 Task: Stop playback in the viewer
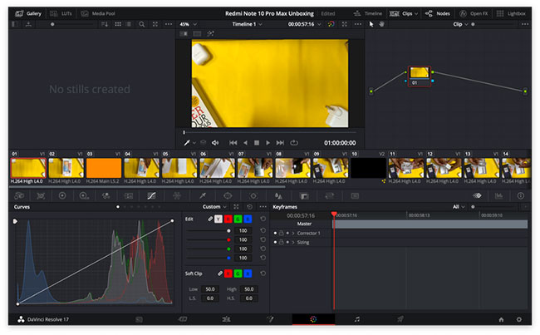point(257,143)
